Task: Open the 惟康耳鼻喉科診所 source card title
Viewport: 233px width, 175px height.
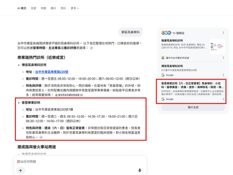Action: (x=172, y=40)
